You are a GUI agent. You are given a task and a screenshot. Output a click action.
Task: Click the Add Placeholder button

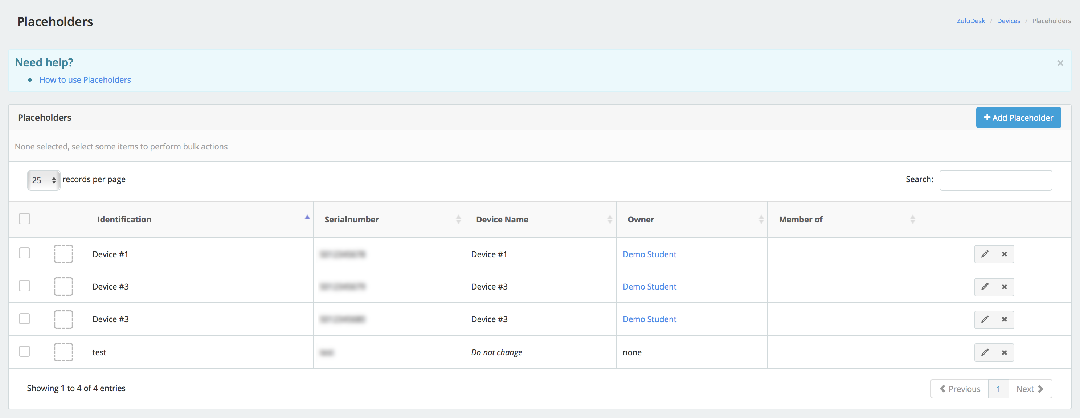click(1018, 118)
